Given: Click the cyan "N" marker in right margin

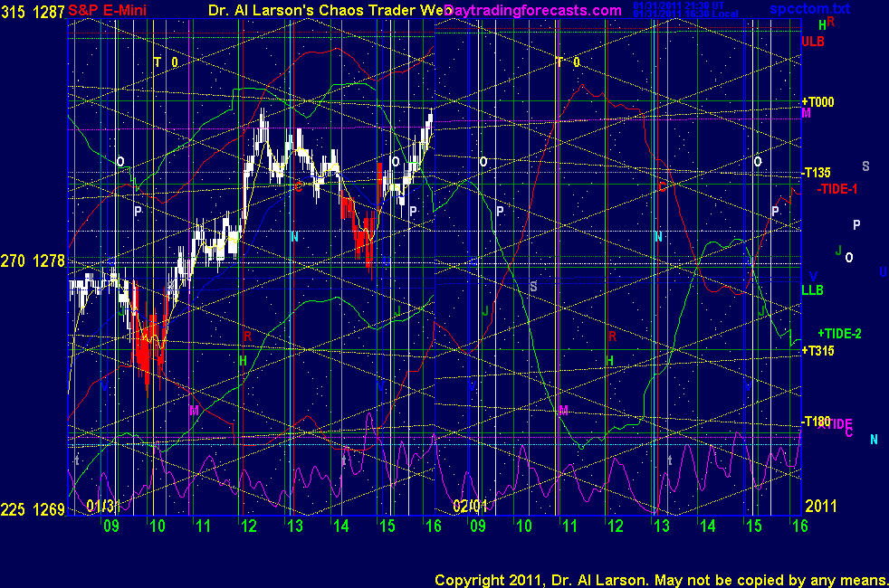Looking at the screenshot, I should (x=874, y=439).
